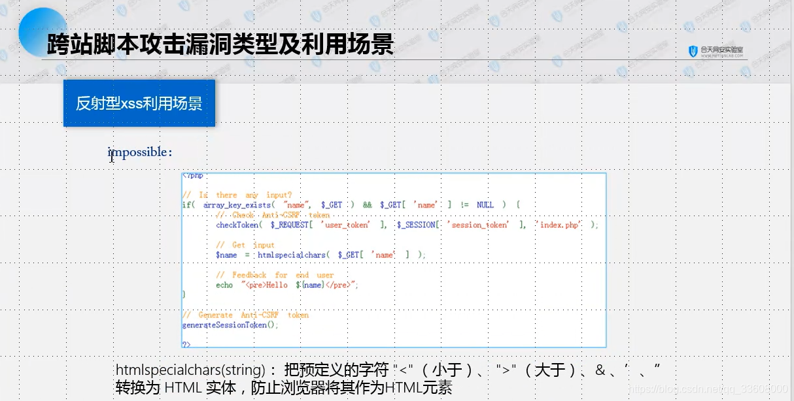Click the text line '转换为 HTML 实体'
Viewport: 794px width, 401px height.
284,387
